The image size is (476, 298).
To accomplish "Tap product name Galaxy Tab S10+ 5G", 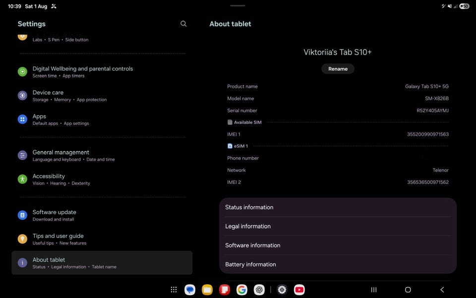I will (426, 86).
